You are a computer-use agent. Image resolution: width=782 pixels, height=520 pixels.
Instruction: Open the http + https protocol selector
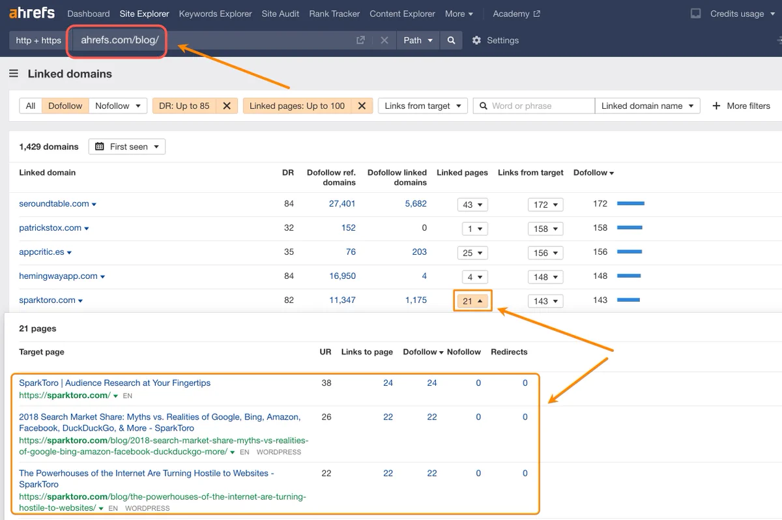(x=38, y=40)
